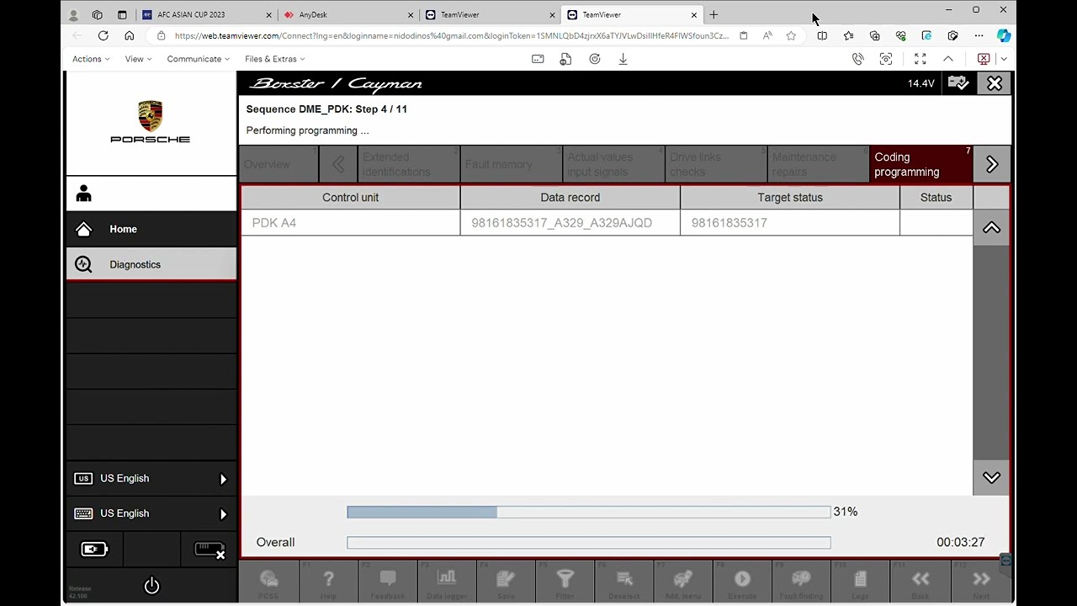Click the Deselect icon
Screen dimensions: 1077x606
point(624,579)
